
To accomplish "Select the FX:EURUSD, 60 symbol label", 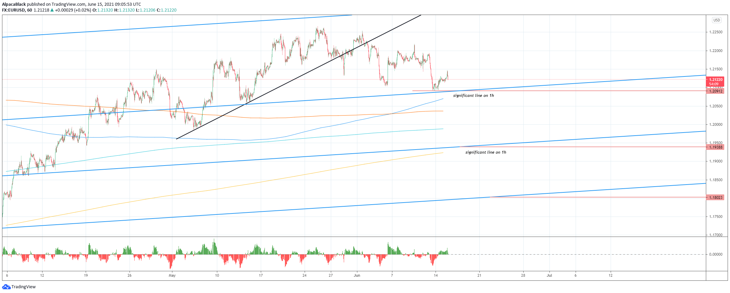I will (x=17, y=10).
